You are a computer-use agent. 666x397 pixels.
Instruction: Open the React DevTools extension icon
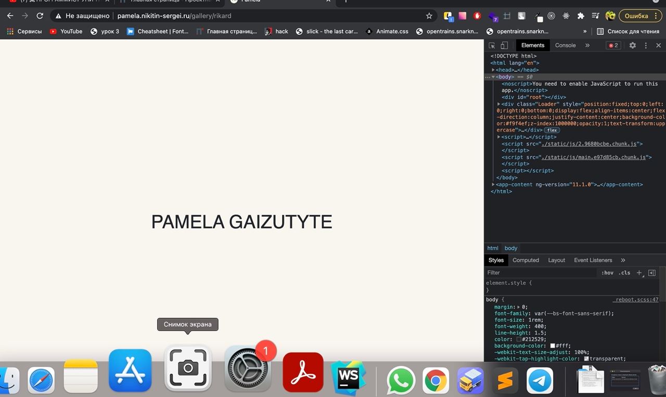pyautogui.click(x=566, y=16)
